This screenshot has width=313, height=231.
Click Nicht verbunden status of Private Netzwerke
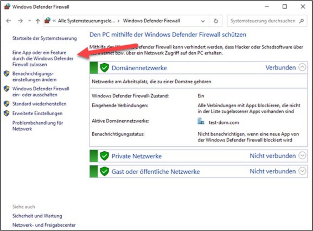[273, 156]
